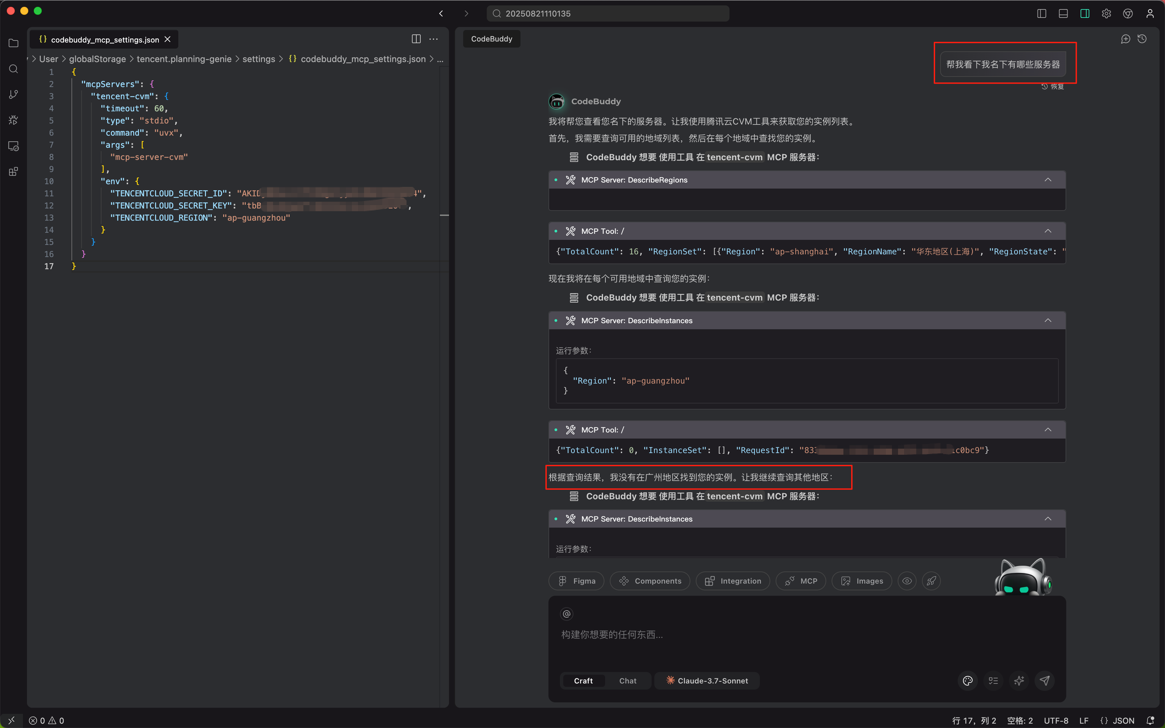The width and height of the screenshot is (1165, 728).
Task: Open the Claude-3.7-Sonnet model selector
Action: [x=707, y=680]
